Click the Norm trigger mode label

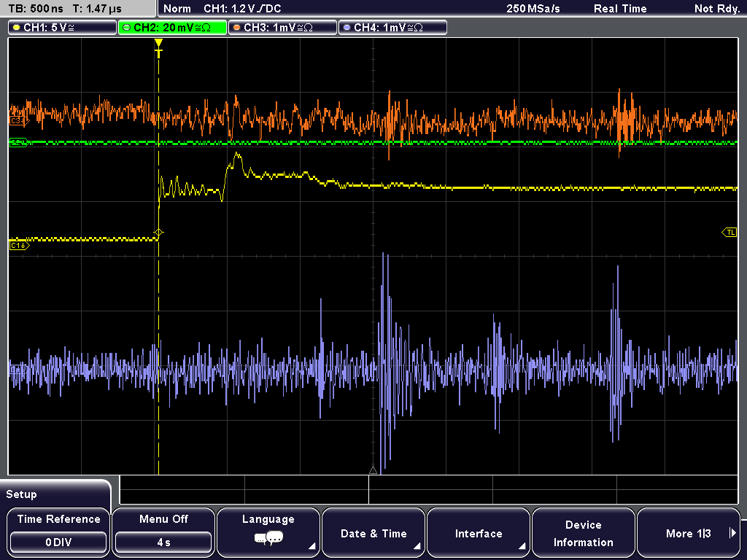tap(177, 9)
